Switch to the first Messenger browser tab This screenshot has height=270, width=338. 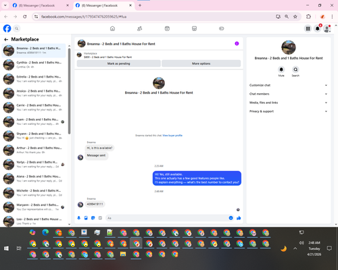tap(41, 5)
